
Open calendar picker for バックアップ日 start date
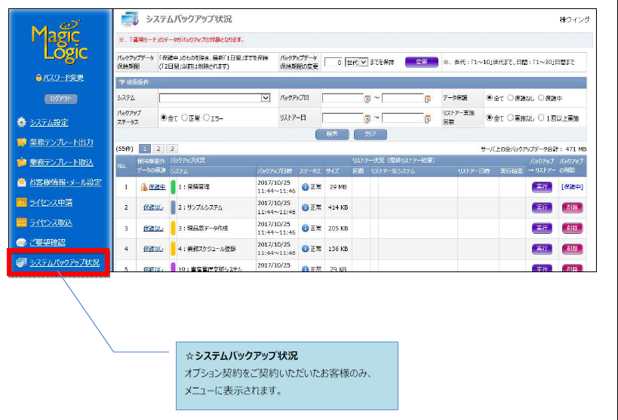[x=367, y=98]
